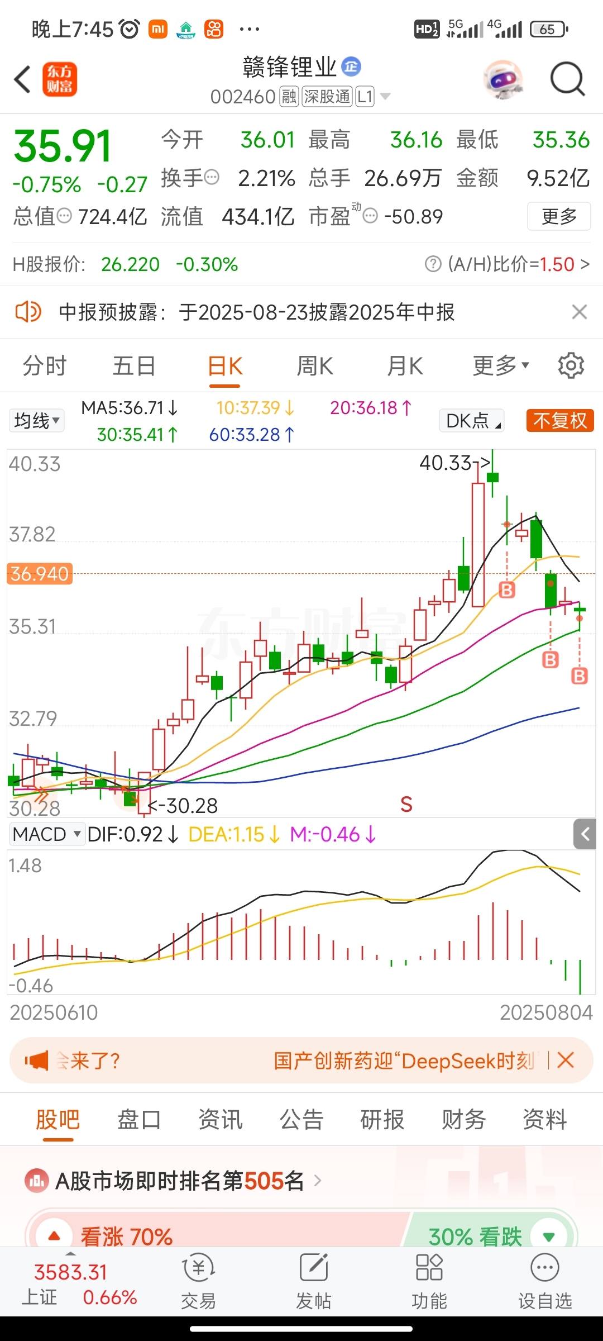The width and height of the screenshot is (603, 1341).
Task: Tap the speaker announcement icon
Action: (28, 312)
